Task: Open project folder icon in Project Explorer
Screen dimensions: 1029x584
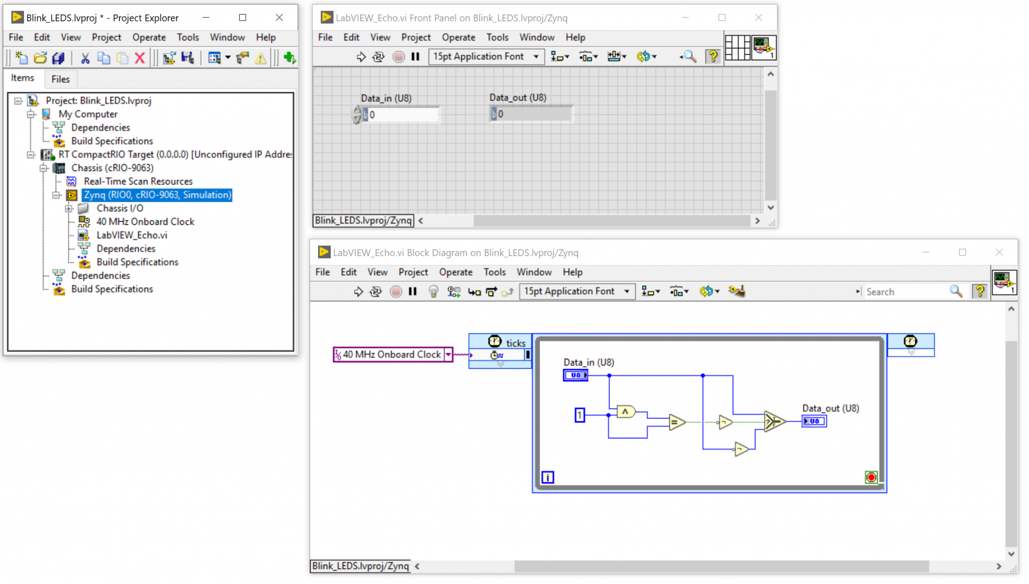Action: 40,58
